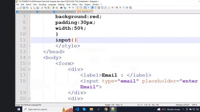
Task: Toggle synchronized horizontal scrolling icon
Action: [x=81, y=7]
